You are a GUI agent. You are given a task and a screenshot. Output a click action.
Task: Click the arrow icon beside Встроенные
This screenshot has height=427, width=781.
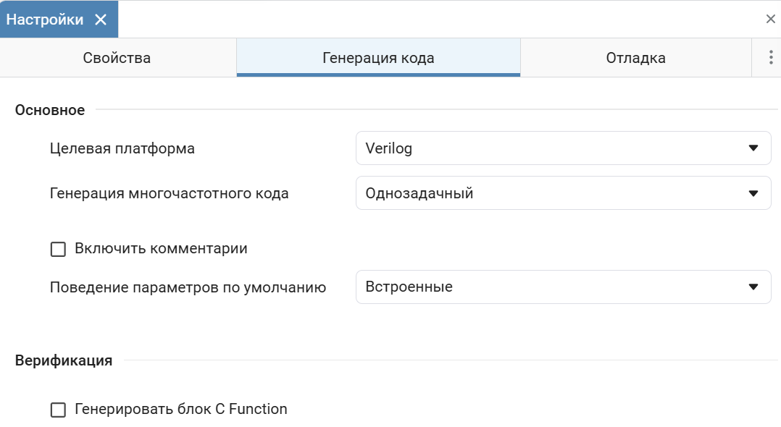[x=753, y=287]
